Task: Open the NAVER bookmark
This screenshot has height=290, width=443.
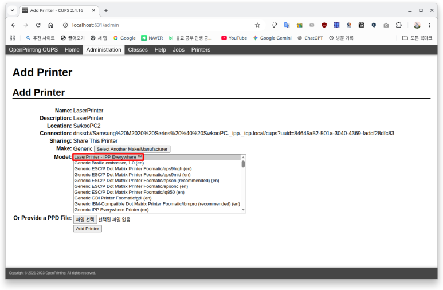Action: pyautogui.click(x=152, y=38)
